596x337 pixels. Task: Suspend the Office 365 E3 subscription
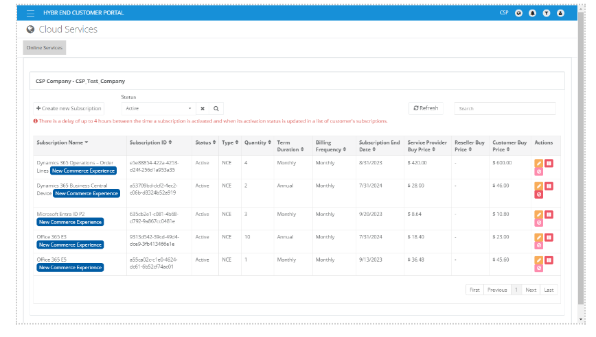(549, 237)
